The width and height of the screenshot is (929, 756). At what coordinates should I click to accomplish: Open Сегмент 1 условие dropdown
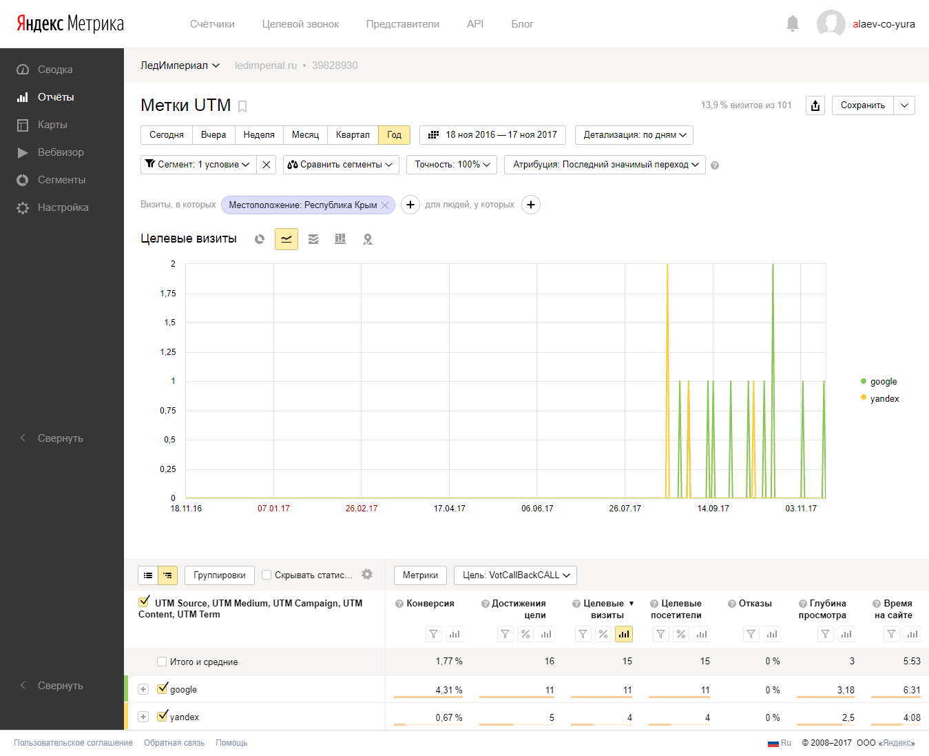tap(198, 165)
